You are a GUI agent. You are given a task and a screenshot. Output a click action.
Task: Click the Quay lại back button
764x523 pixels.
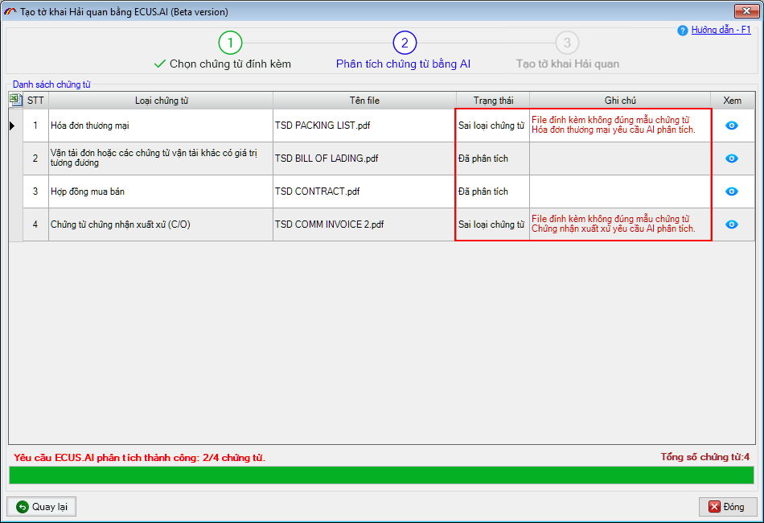[x=42, y=507]
